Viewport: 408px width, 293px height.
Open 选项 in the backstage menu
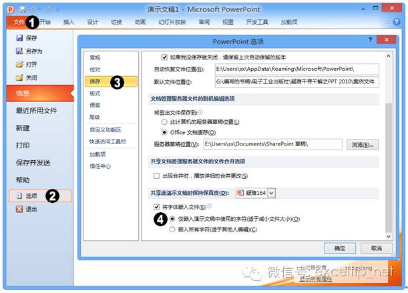pyautogui.click(x=40, y=196)
